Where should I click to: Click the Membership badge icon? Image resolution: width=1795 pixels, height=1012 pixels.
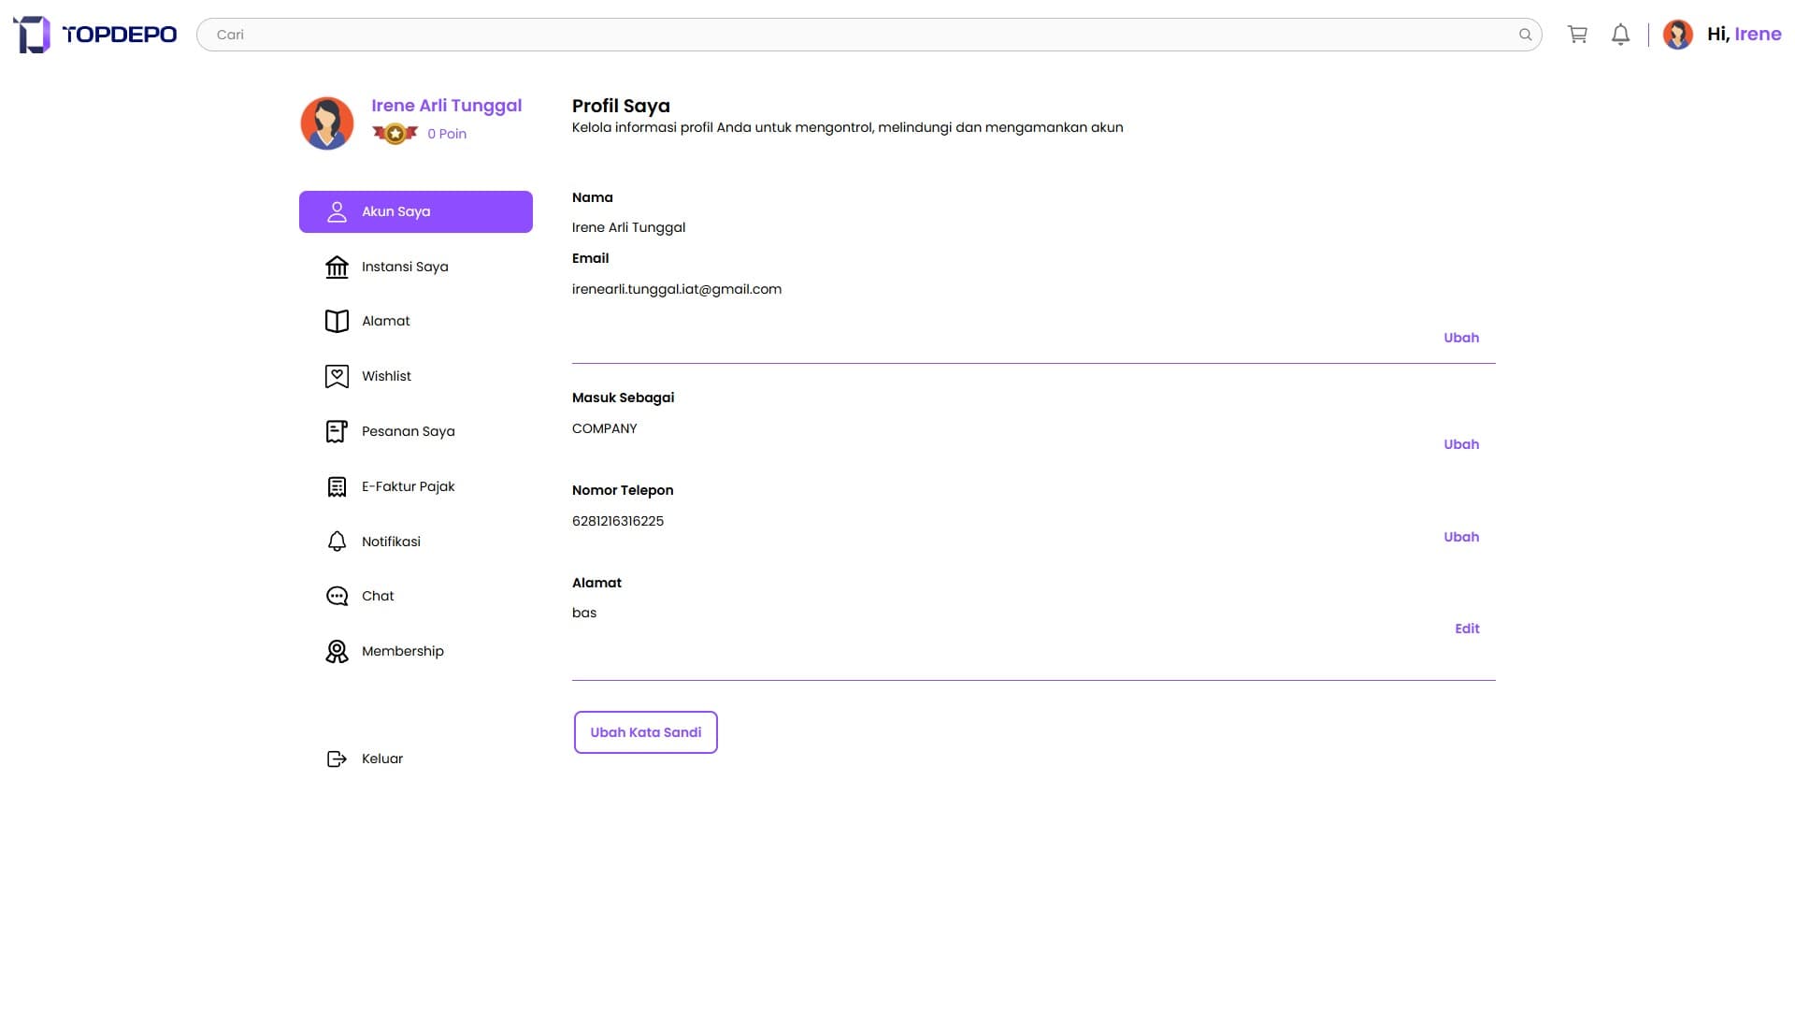pos(337,651)
